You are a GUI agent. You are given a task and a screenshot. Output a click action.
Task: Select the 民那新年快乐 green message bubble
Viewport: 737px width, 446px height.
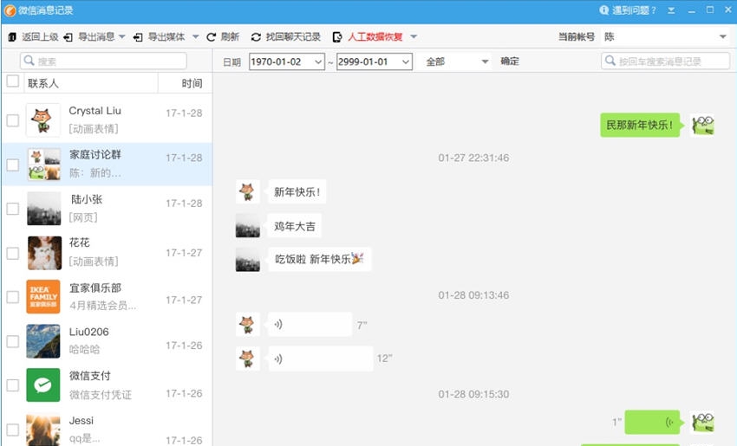click(x=640, y=126)
